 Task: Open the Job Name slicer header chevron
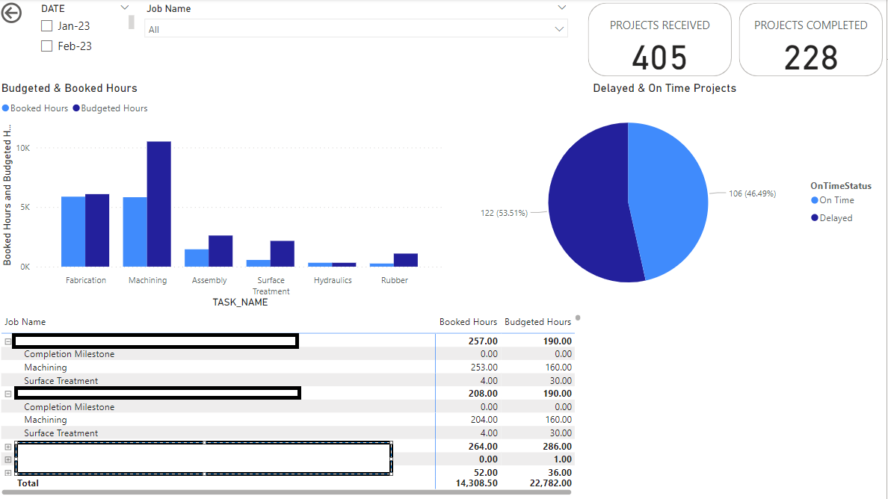(x=562, y=8)
